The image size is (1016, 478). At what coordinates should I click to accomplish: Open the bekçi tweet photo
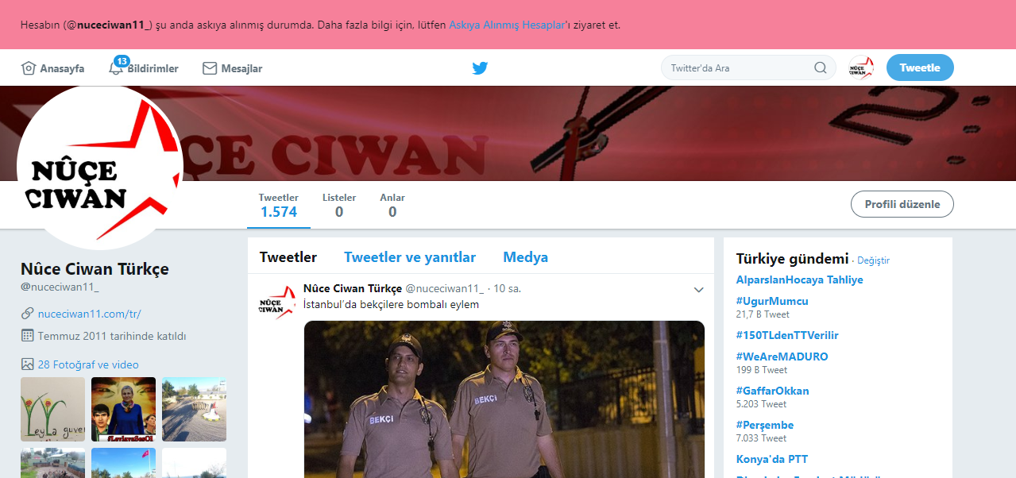tap(504, 399)
